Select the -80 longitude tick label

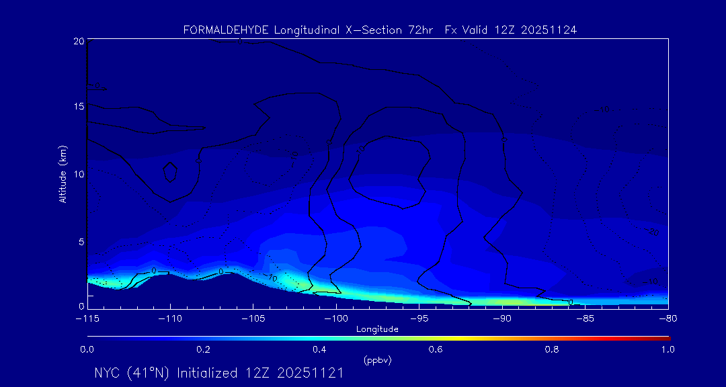(667, 318)
